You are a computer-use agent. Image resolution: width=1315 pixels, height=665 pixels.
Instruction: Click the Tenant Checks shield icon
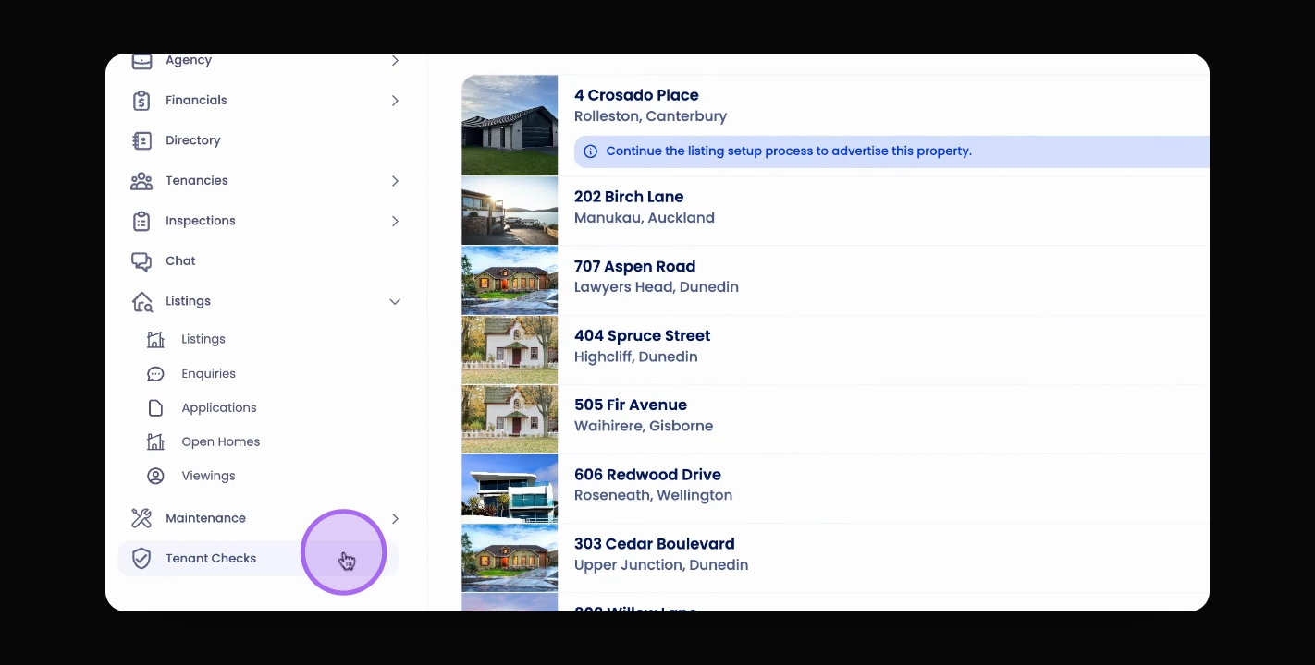coord(141,559)
